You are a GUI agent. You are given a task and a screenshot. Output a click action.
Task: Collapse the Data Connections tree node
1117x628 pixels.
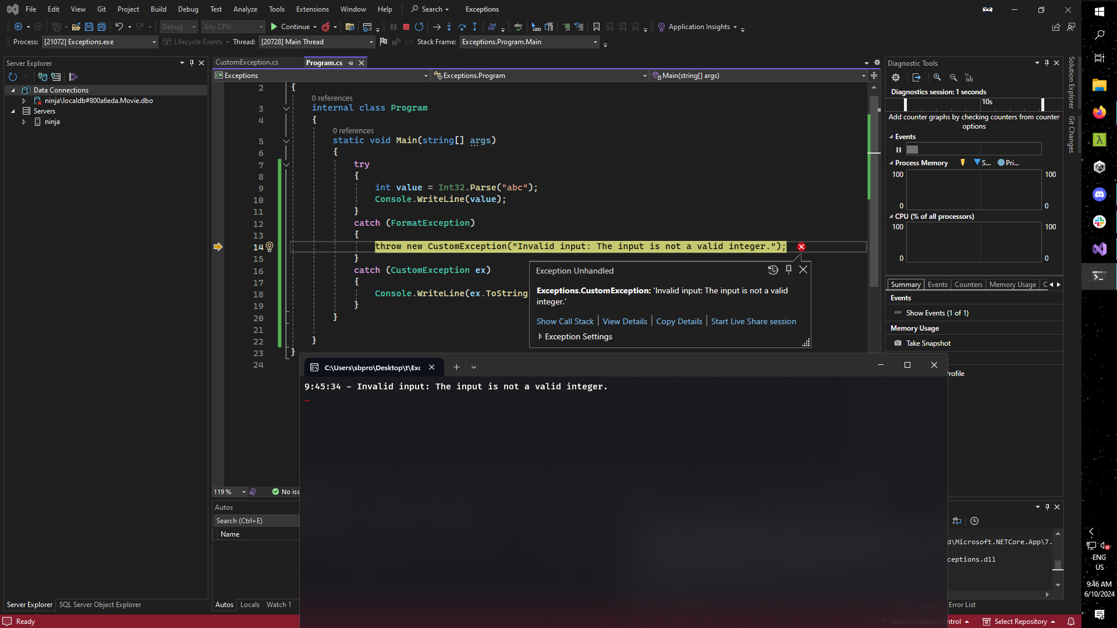13,90
